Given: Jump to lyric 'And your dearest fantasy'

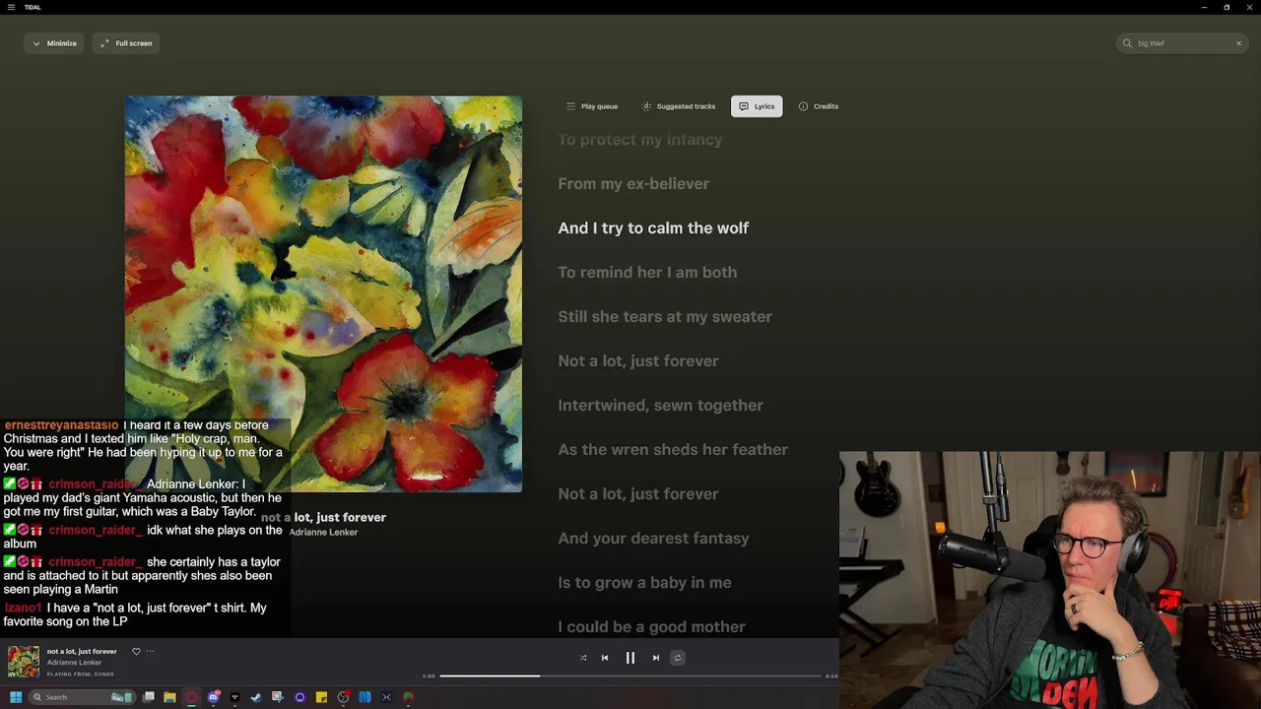Looking at the screenshot, I should click(x=654, y=539).
